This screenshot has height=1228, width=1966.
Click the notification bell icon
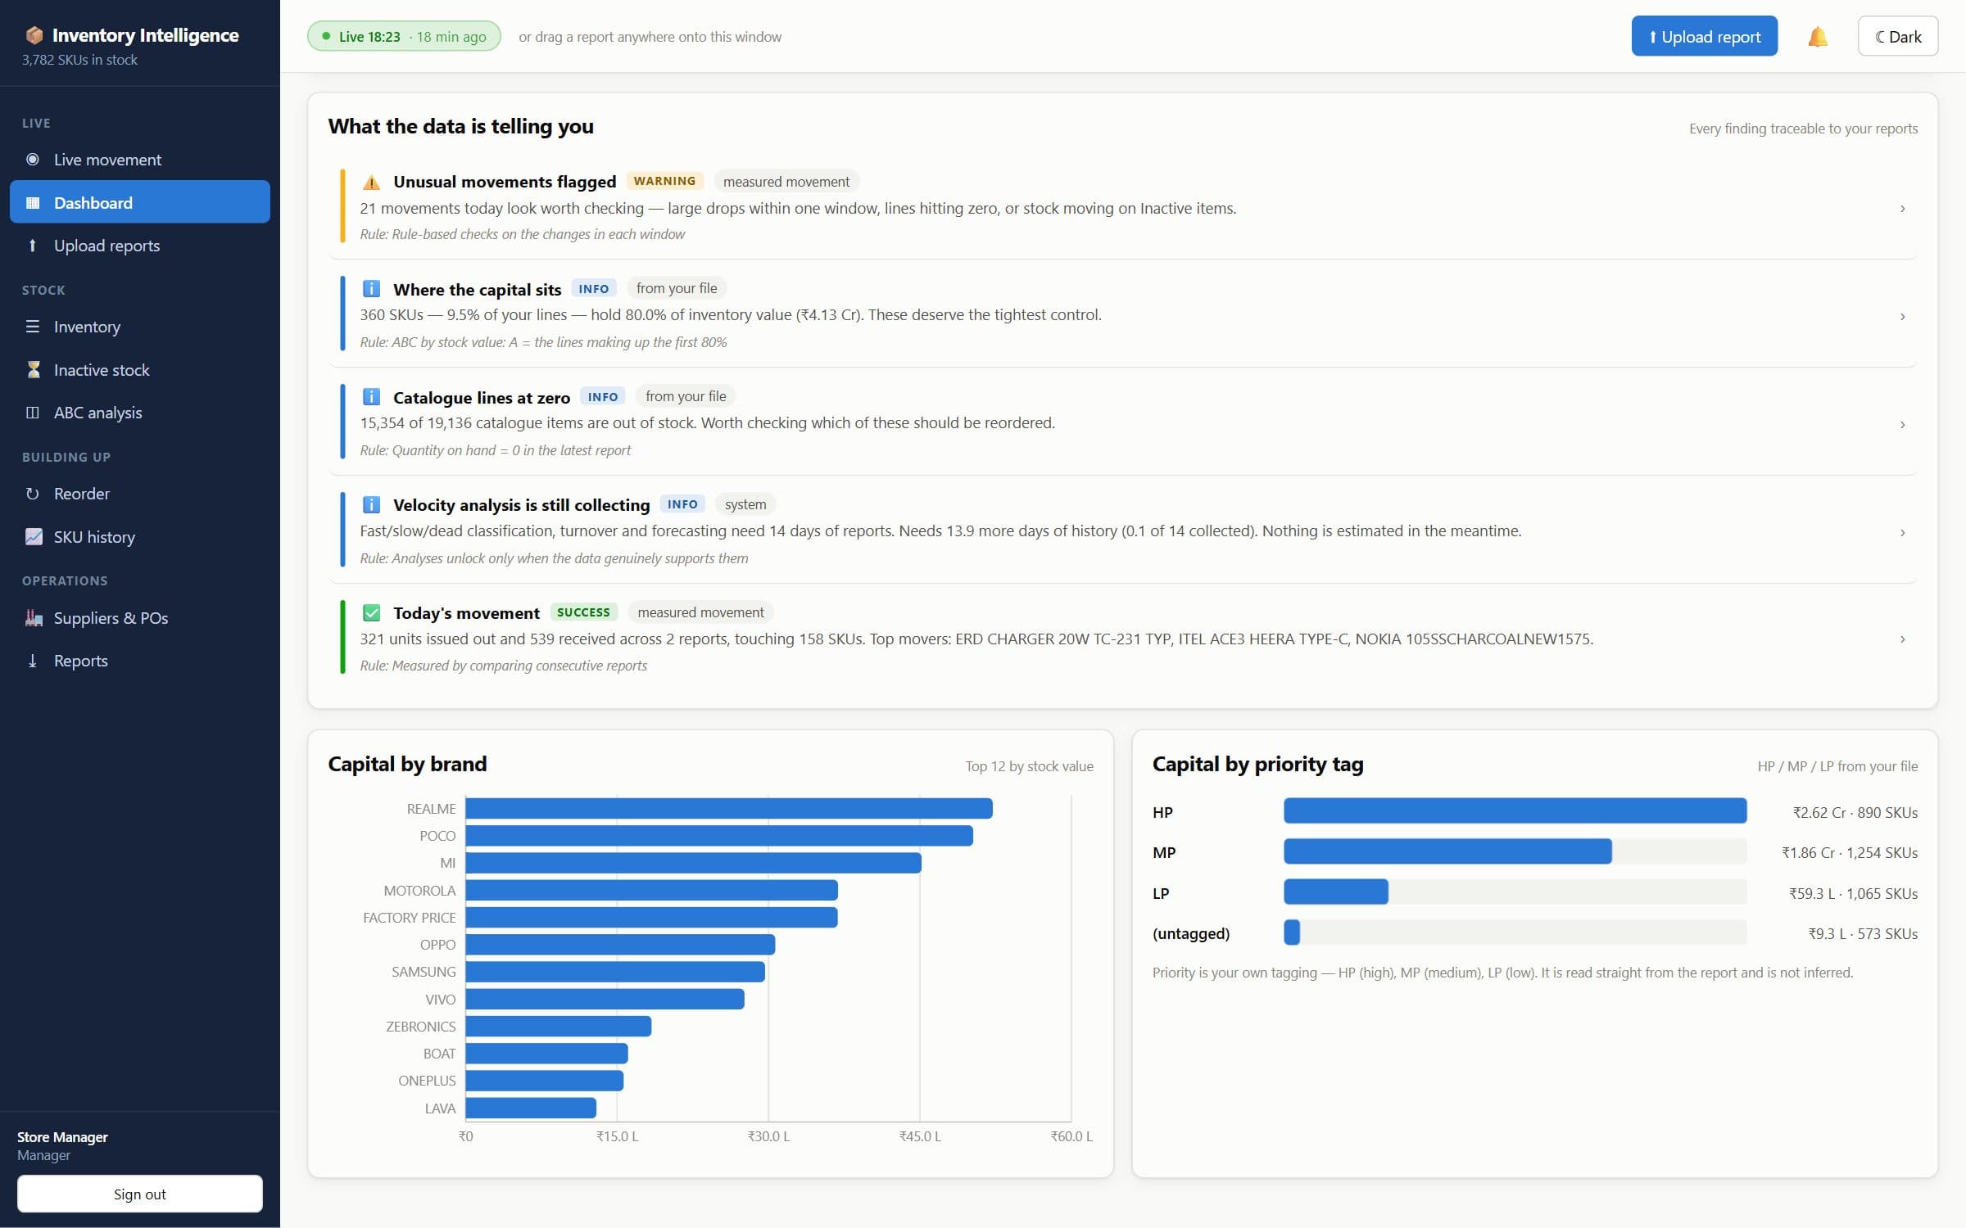[1817, 37]
